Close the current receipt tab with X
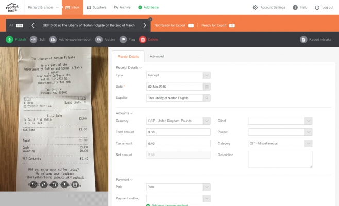This screenshot has height=206, width=339. click(x=150, y=19)
